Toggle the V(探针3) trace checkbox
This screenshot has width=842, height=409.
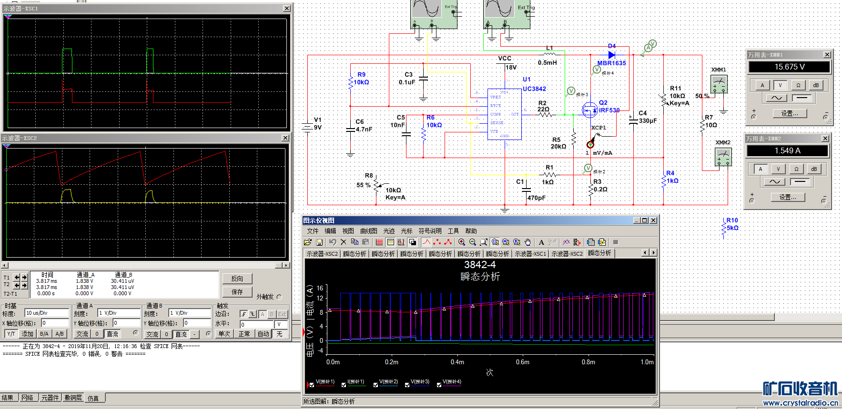pyautogui.click(x=407, y=385)
